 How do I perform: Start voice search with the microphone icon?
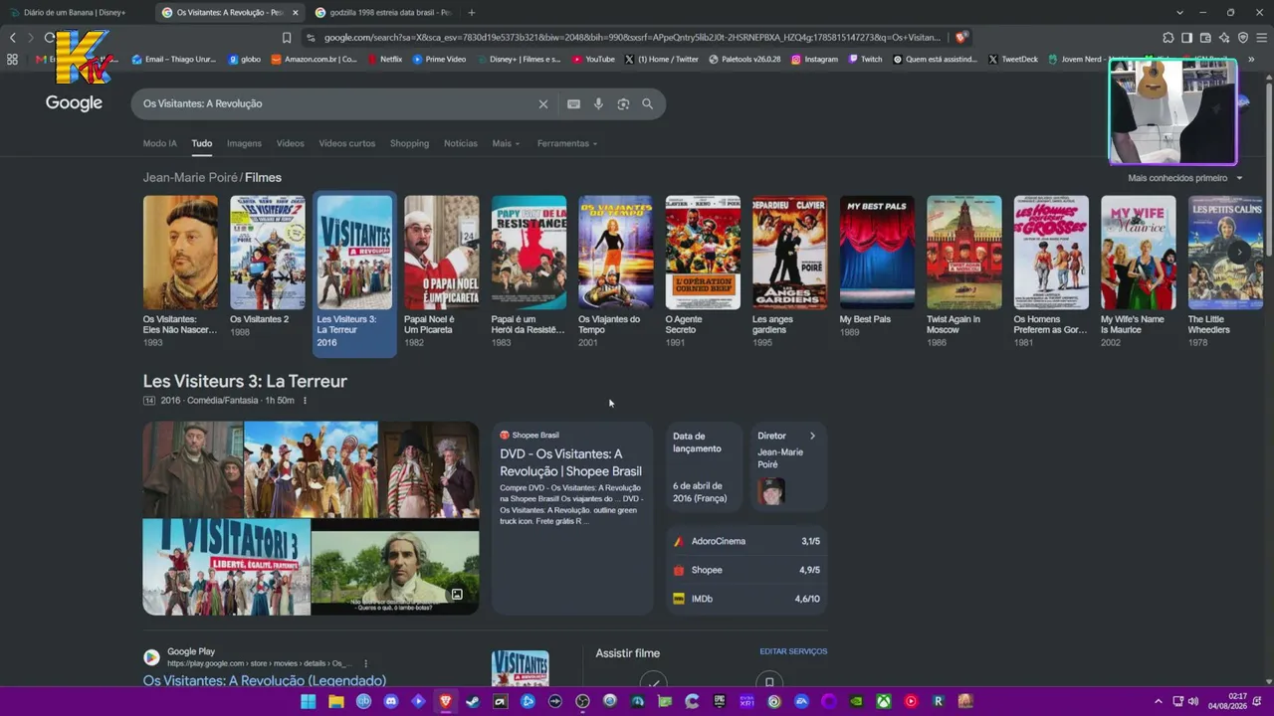tap(598, 103)
